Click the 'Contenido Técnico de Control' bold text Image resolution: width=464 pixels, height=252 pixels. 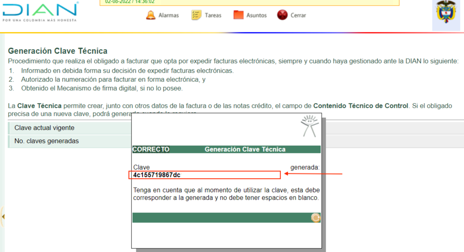coord(361,106)
